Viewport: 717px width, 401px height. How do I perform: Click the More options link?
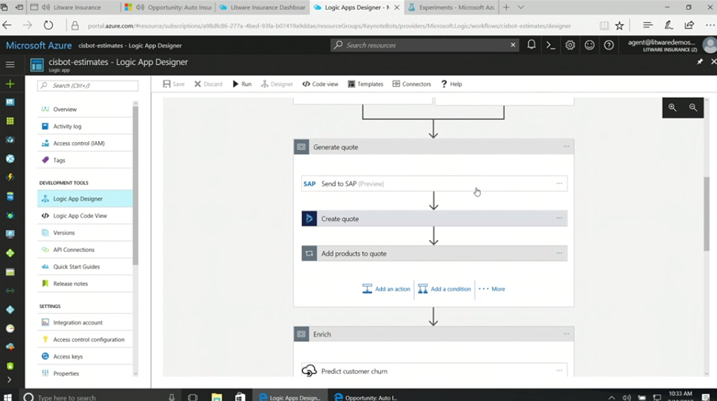[491, 289]
